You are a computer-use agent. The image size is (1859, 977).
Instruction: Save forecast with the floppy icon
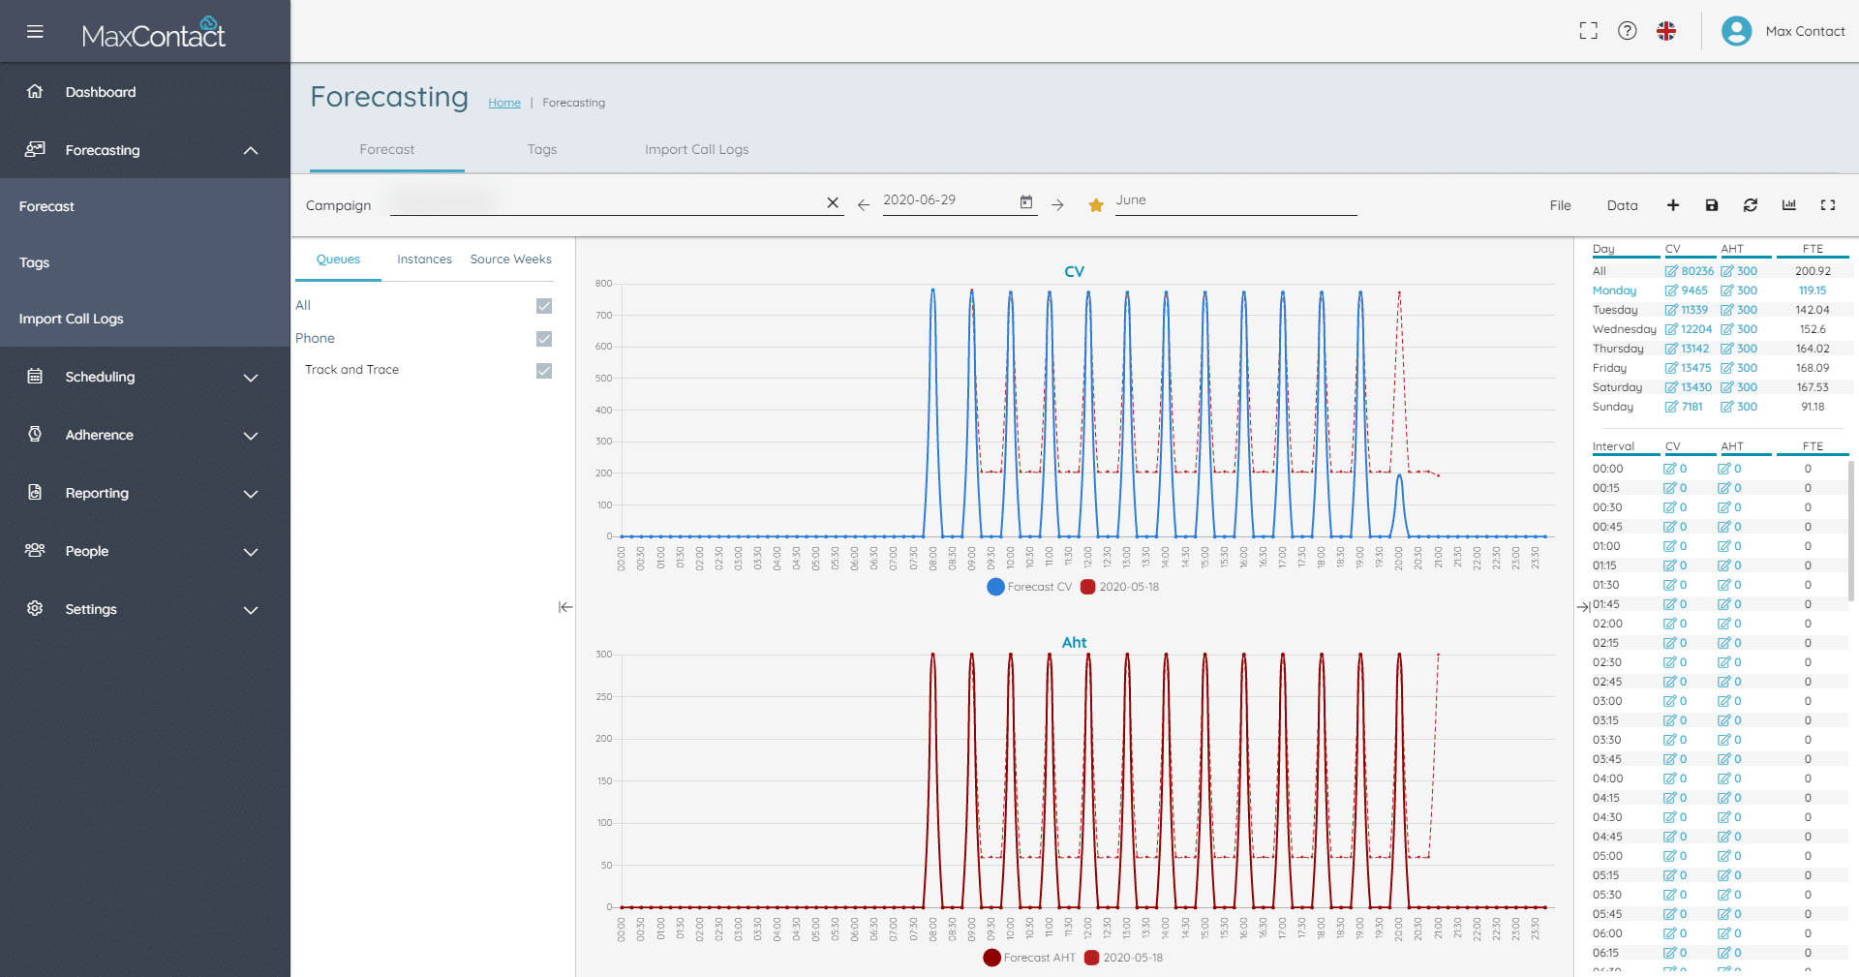(1712, 205)
